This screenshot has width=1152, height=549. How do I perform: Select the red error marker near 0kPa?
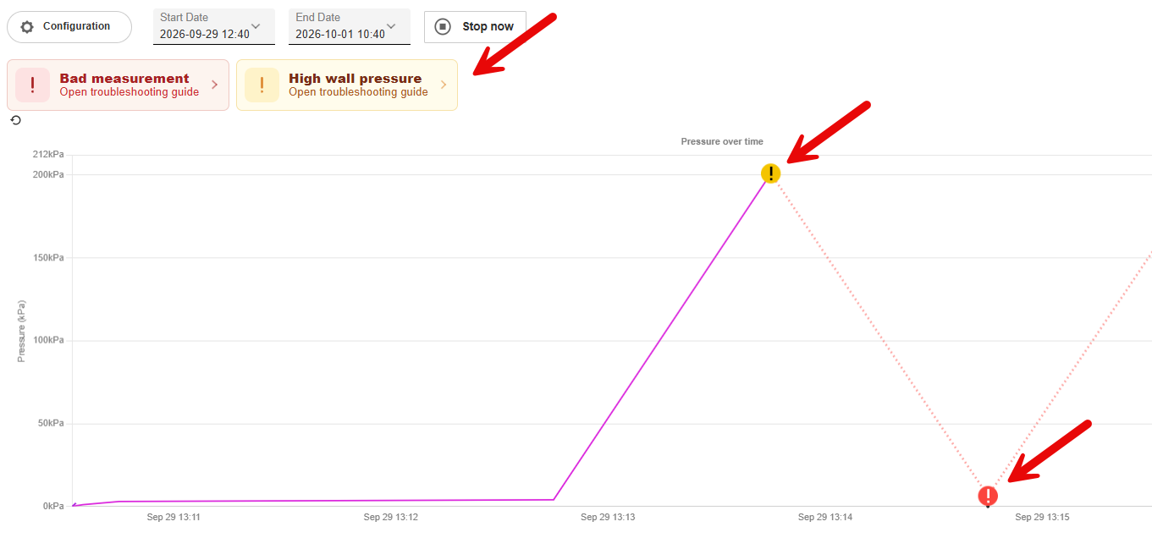click(988, 496)
